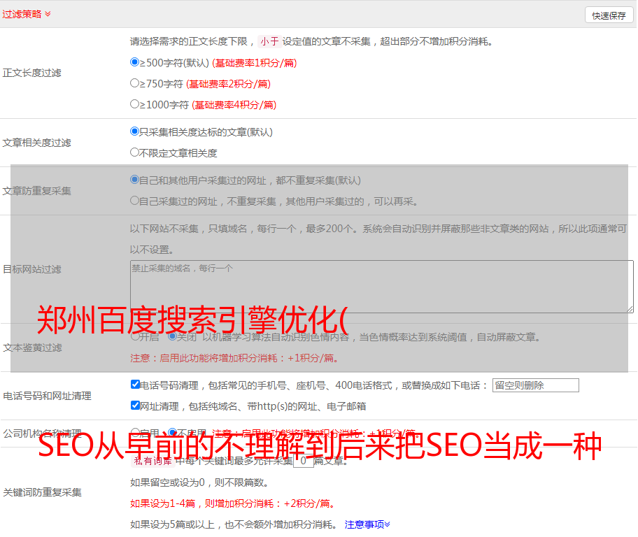Expand the 注意事项 link
The image size is (638, 537).
[367, 524]
